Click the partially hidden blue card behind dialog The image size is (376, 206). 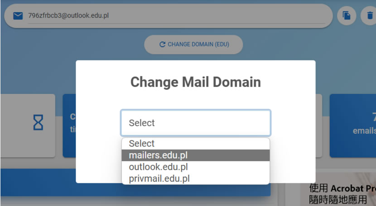tap(68, 126)
